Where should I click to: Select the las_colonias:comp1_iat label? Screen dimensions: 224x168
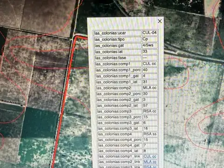point(117,82)
